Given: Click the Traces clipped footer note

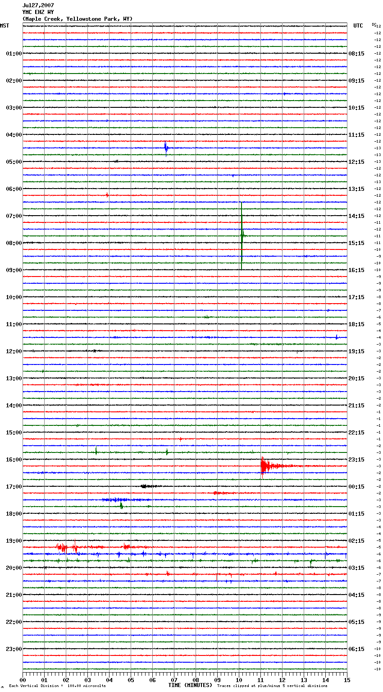Looking at the screenshot, I should [272, 686].
